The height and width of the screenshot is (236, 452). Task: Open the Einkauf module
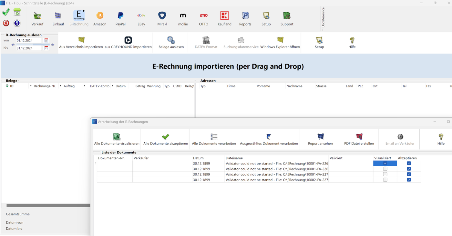(x=58, y=19)
